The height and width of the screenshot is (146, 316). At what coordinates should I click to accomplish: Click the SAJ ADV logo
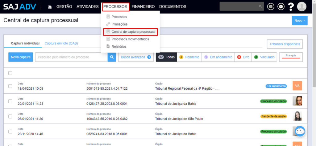(x=20, y=7)
